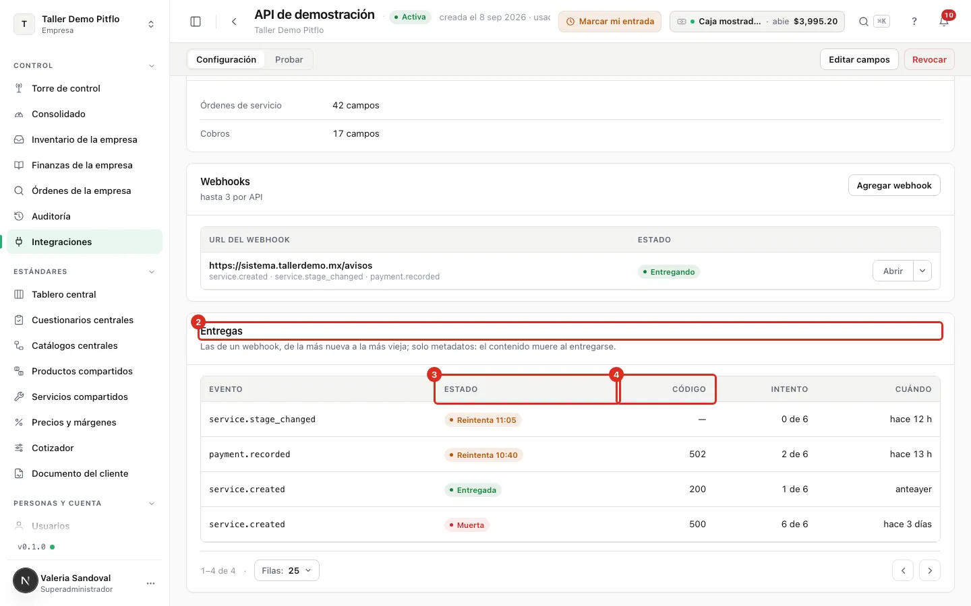
Task: Open Precios y márgenes
Action: click(84, 422)
